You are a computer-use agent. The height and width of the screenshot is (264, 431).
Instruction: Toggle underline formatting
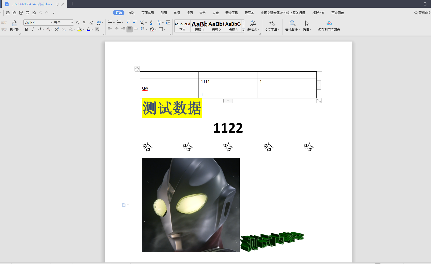tap(39, 29)
